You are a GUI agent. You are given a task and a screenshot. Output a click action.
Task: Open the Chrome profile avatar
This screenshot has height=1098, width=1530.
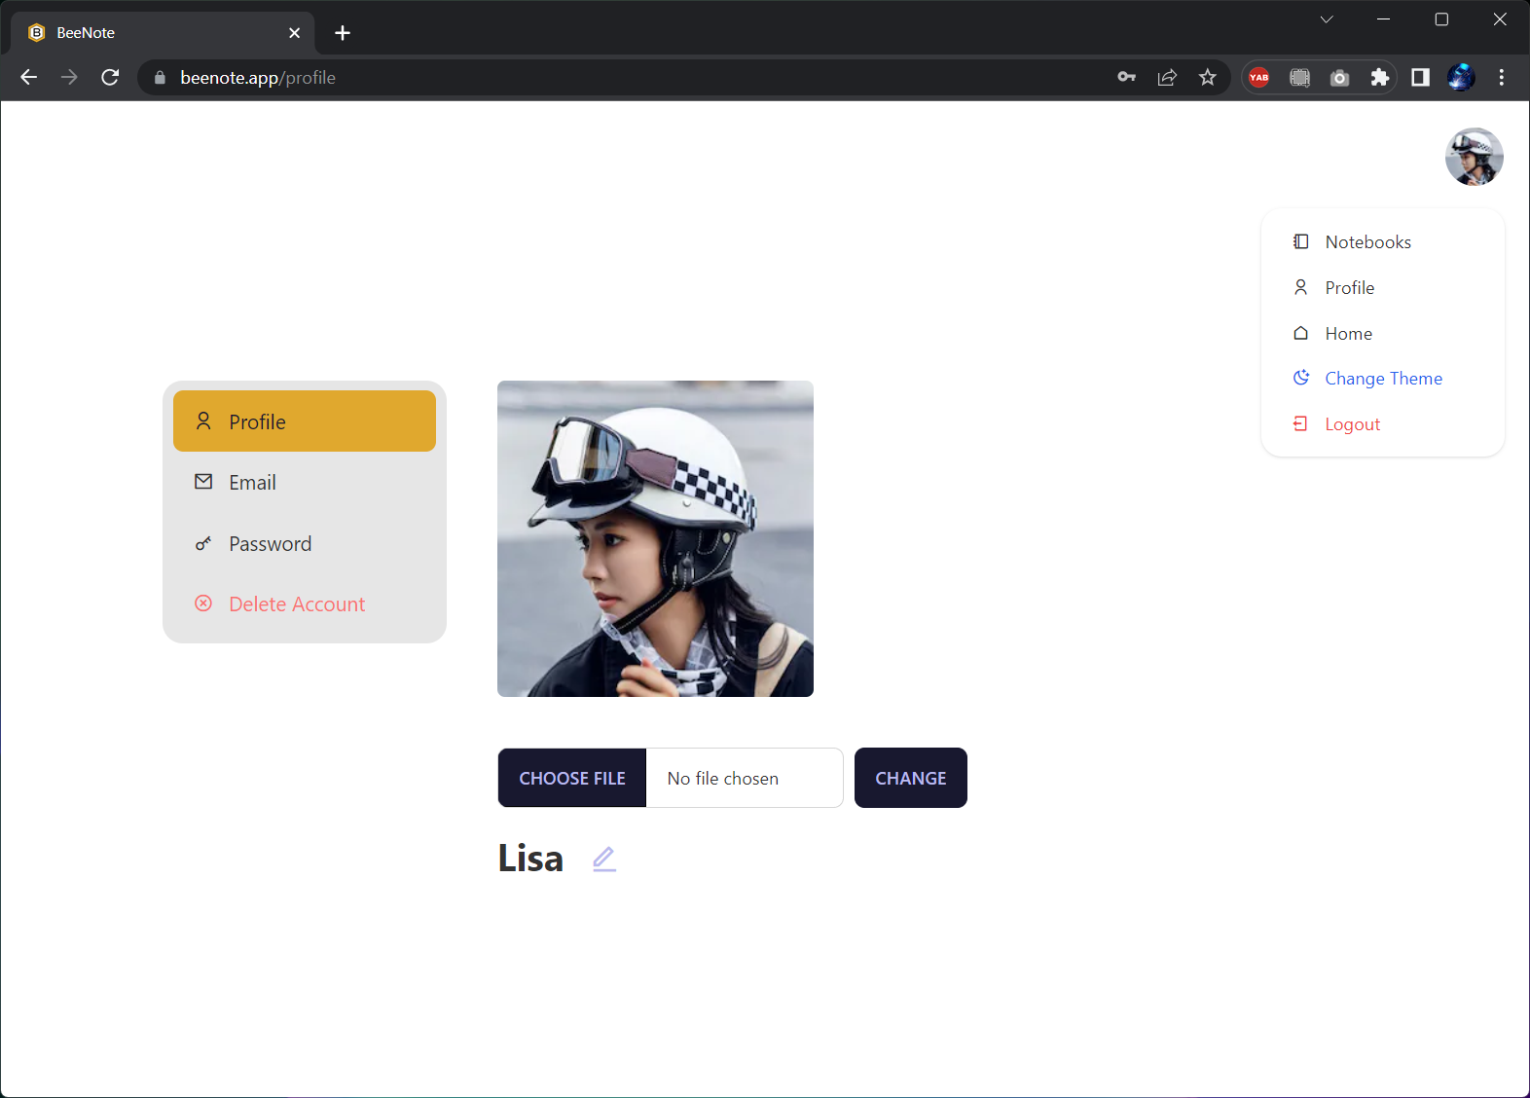pyautogui.click(x=1461, y=77)
